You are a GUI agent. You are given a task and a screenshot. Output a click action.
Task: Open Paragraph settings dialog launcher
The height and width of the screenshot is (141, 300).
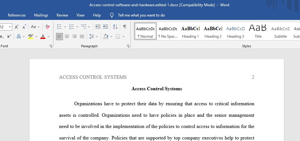click(128, 46)
